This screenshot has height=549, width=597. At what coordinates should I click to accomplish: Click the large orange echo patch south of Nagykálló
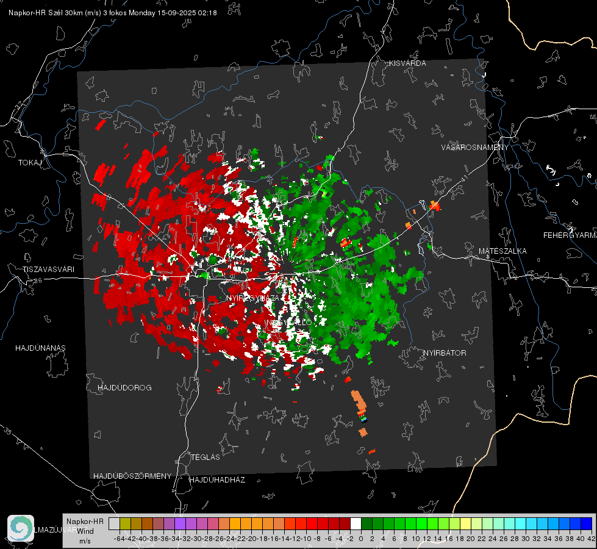(x=359, y=401)
